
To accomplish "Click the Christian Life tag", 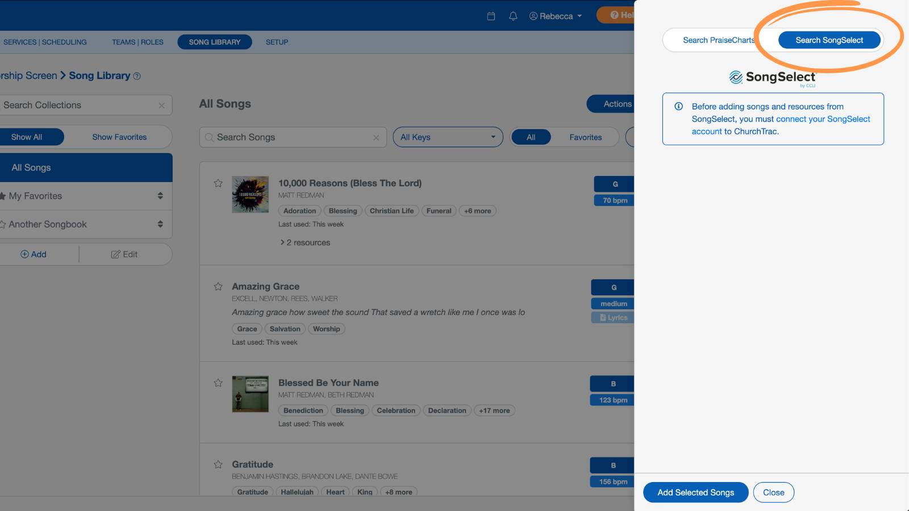I will [x=391, y=211].
